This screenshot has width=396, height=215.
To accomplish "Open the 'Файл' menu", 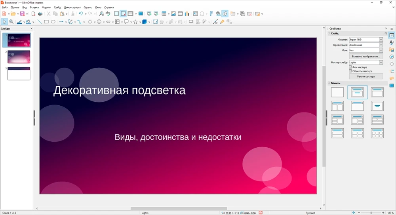I will 4,8.
